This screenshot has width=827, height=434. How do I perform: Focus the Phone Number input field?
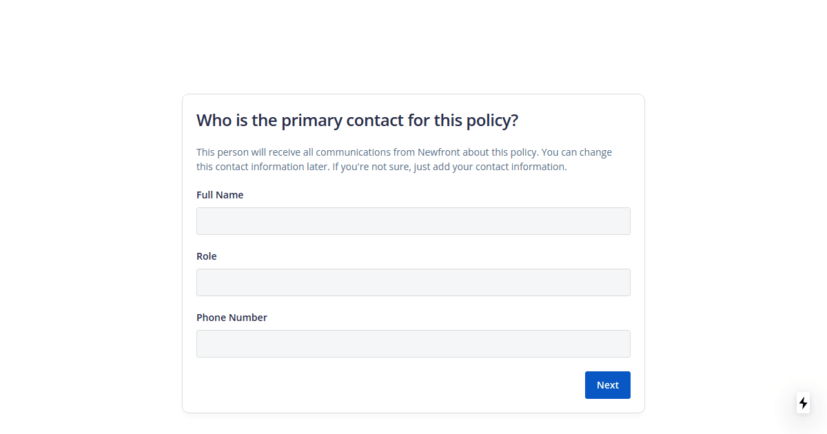[413, 343]
